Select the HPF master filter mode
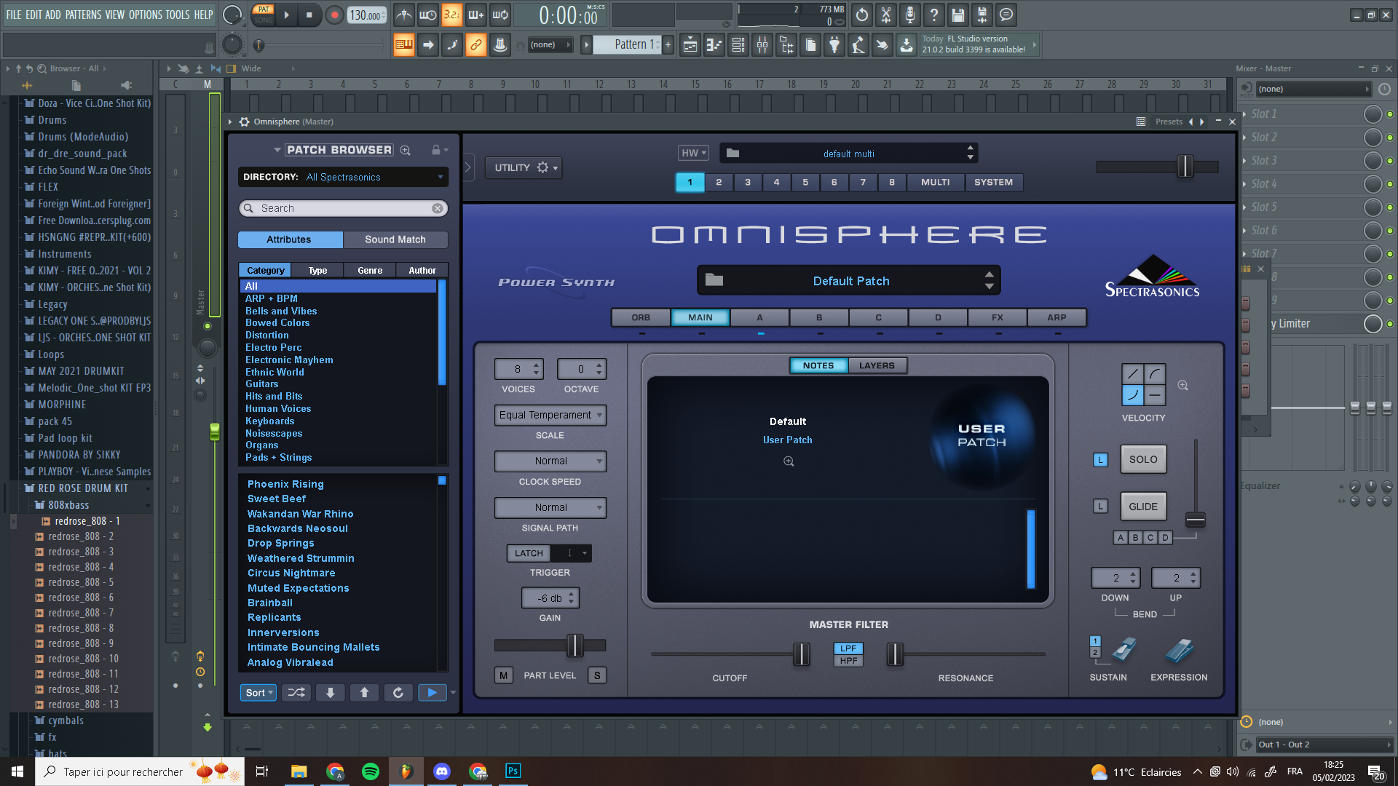 848,661
